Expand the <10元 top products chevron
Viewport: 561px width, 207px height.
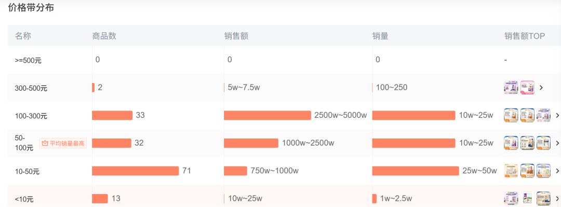pos(557,198)
